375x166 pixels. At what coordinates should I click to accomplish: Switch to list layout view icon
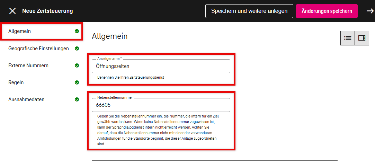(x=348, y=38)
